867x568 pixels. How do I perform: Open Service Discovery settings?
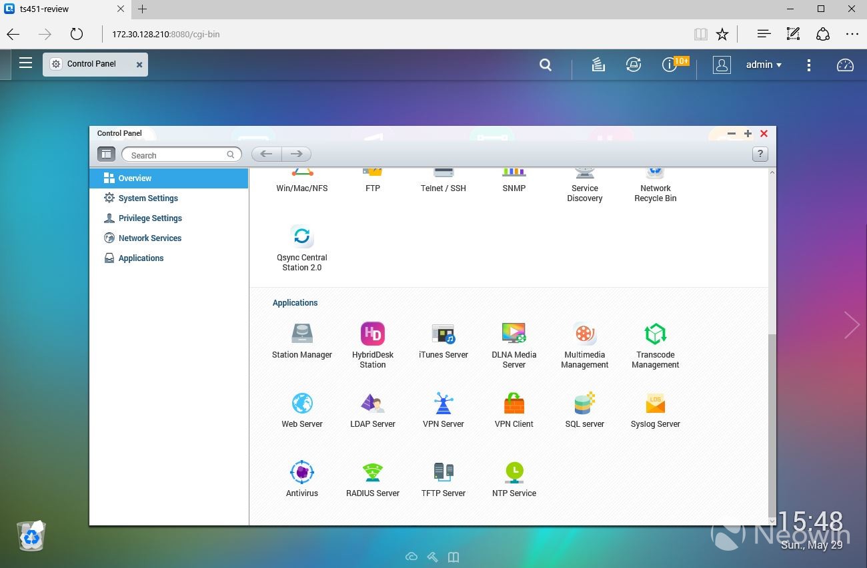pyautogui.click(x=584, y=186)
